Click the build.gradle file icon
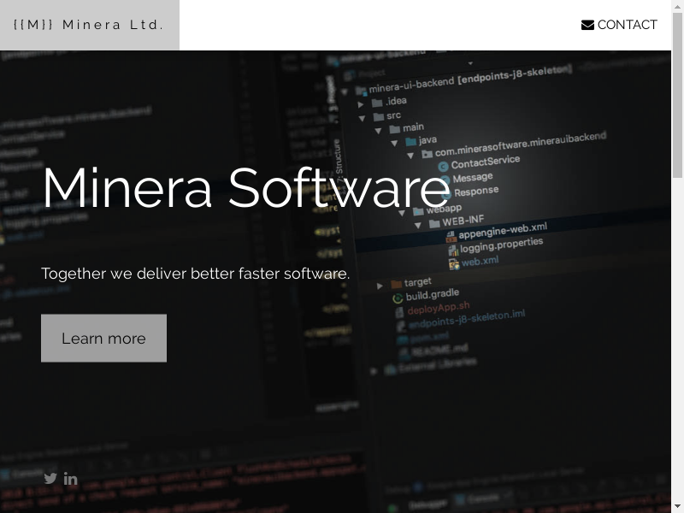Screen dimensions: 684x513 [398, 298]
